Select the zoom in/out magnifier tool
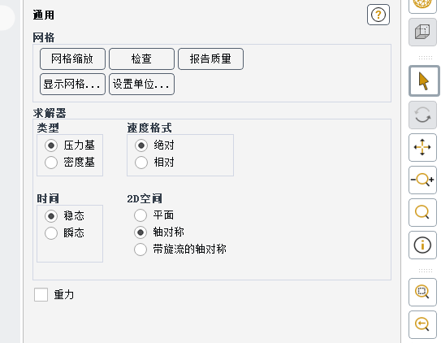441x343 pixels. tap(422, 180)
